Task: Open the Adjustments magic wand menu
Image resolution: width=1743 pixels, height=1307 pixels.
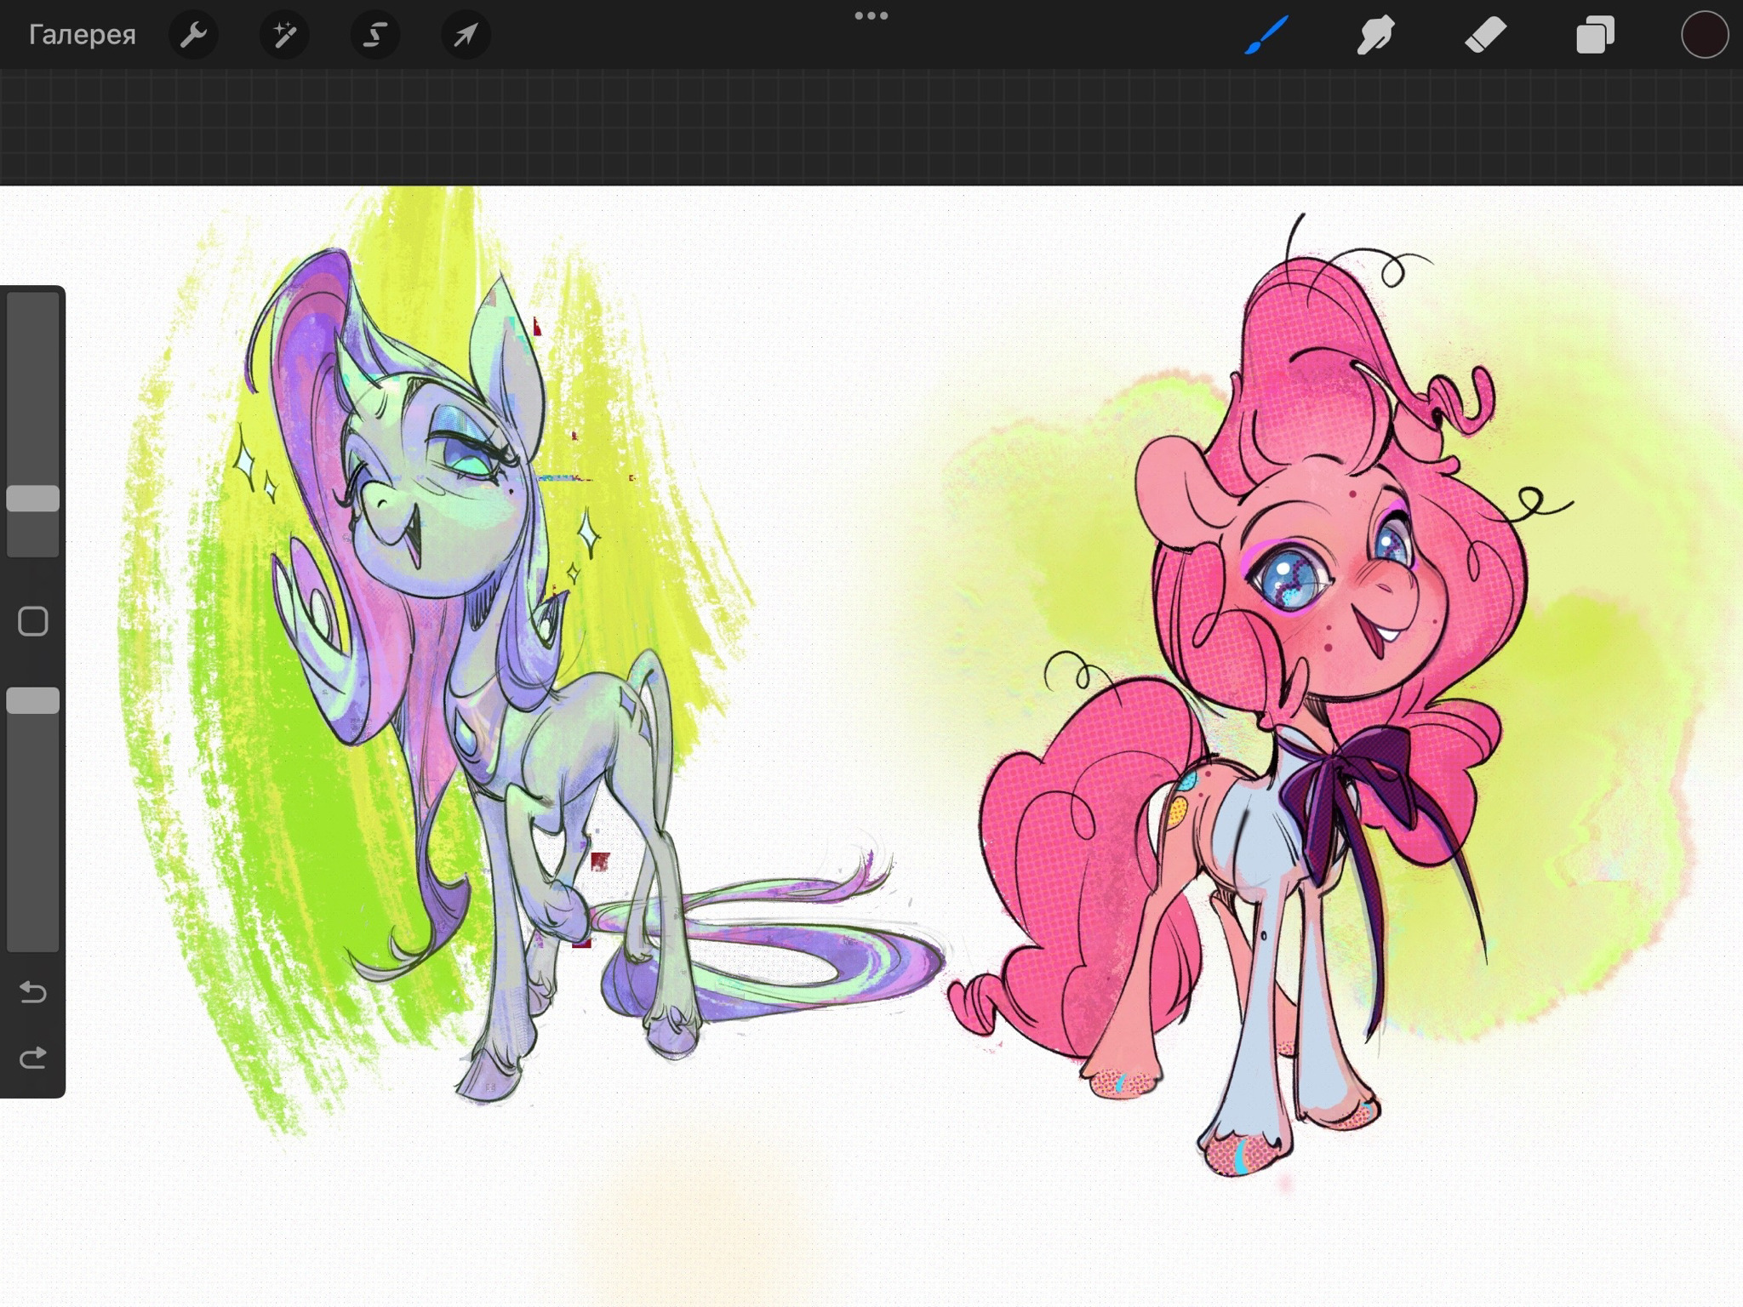Action: click(x=284, y=35)
